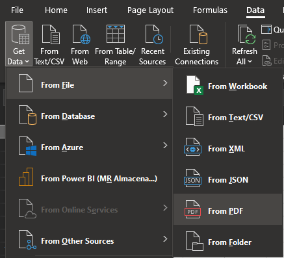Viewport: 284px width, 258px height.
Task: Select the From XML file icon
Action: click(x=192, y=147)
